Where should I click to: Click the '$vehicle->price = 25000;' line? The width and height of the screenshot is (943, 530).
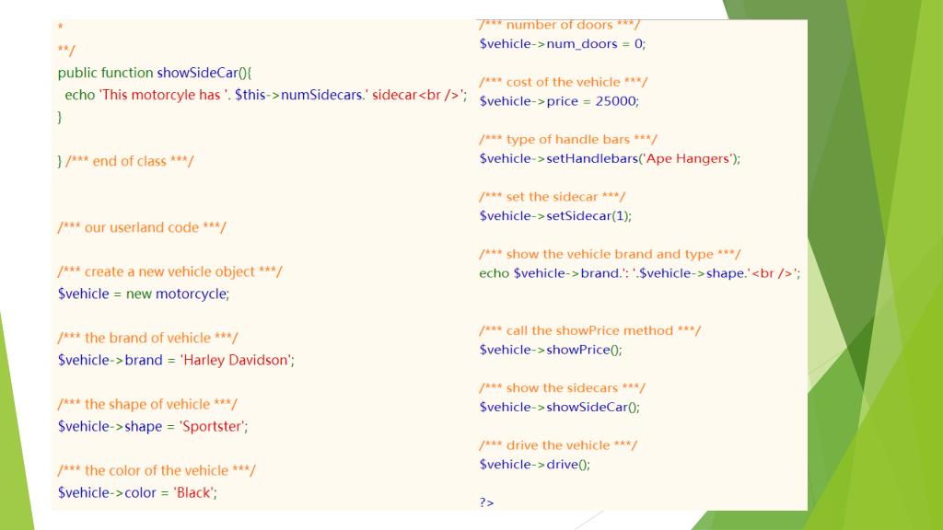click(559, 101)
